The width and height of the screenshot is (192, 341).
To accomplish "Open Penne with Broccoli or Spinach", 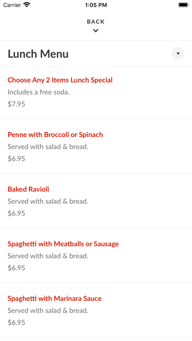I will point(55,135).
